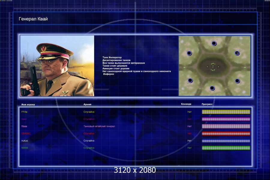Click the top start position marker on the map

214,43
